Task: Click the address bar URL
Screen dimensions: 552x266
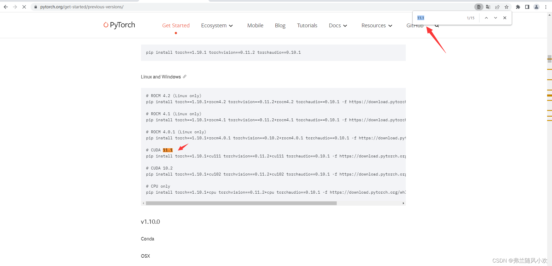Action: pos(82,7)
